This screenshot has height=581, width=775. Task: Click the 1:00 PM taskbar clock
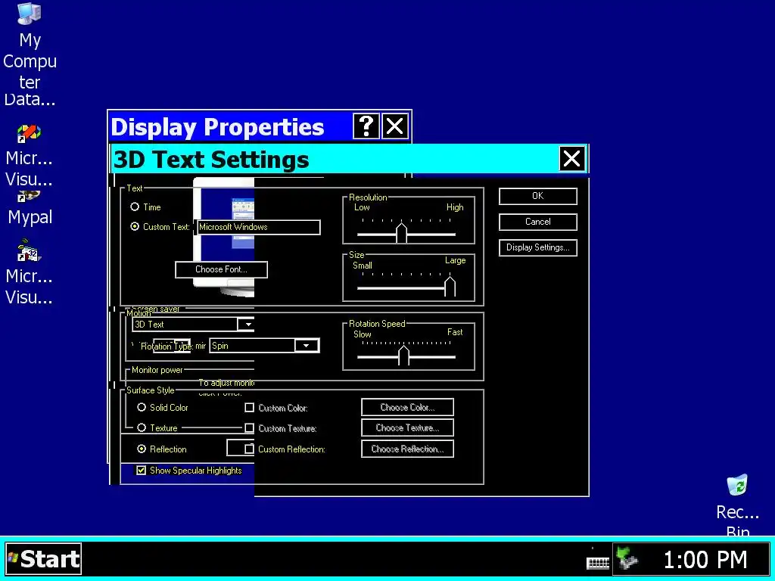(x=705, y=560)
